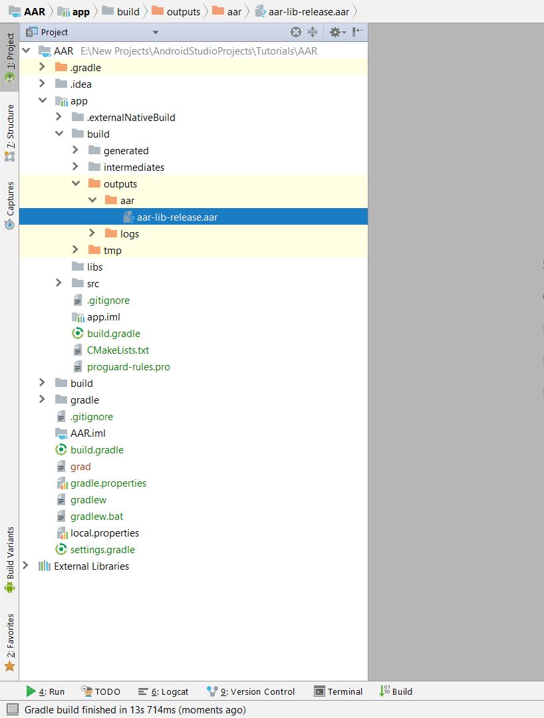The image size is (544, 718).
Task: Select gradlew.bat file
Action: click(194, 517)
